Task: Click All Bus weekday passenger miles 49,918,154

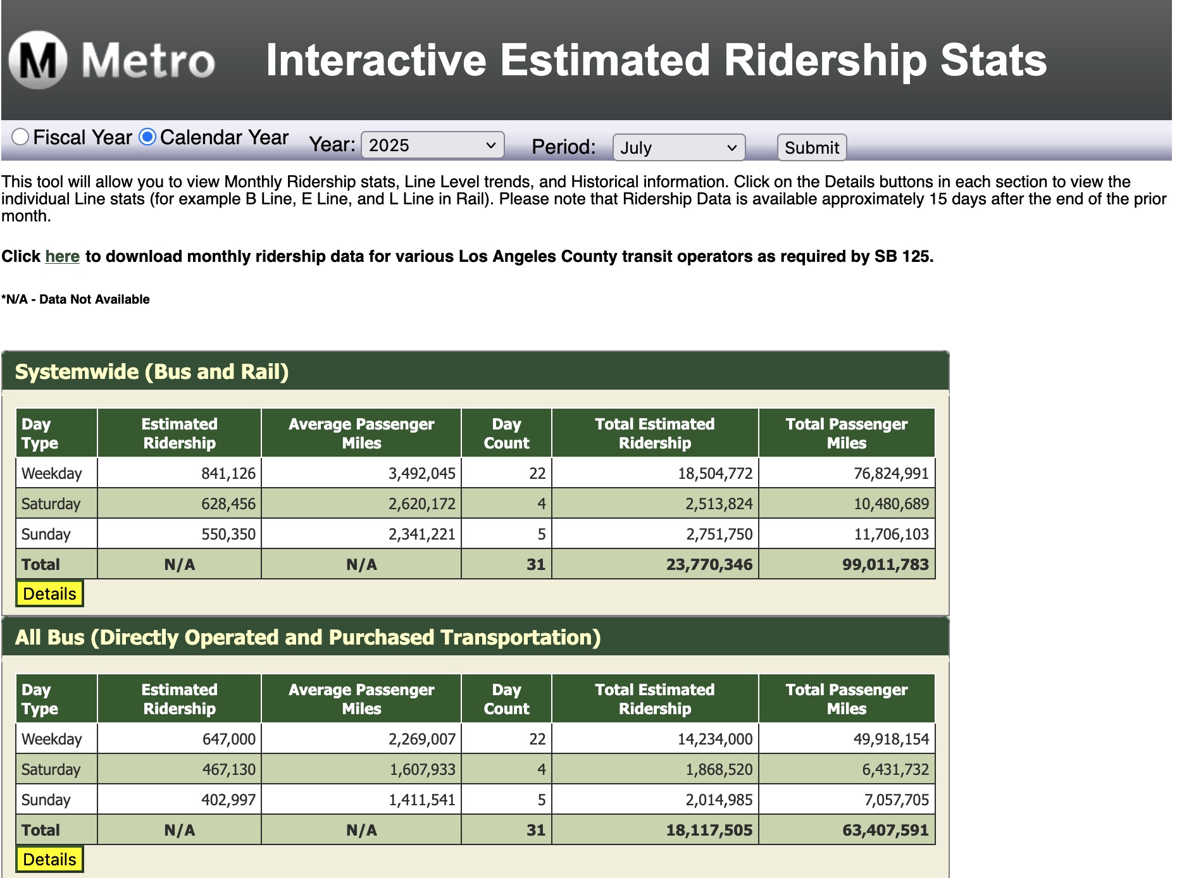Action: 892,739
